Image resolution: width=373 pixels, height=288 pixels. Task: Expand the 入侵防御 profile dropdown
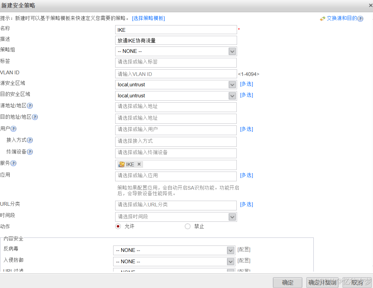pos(230,262)
